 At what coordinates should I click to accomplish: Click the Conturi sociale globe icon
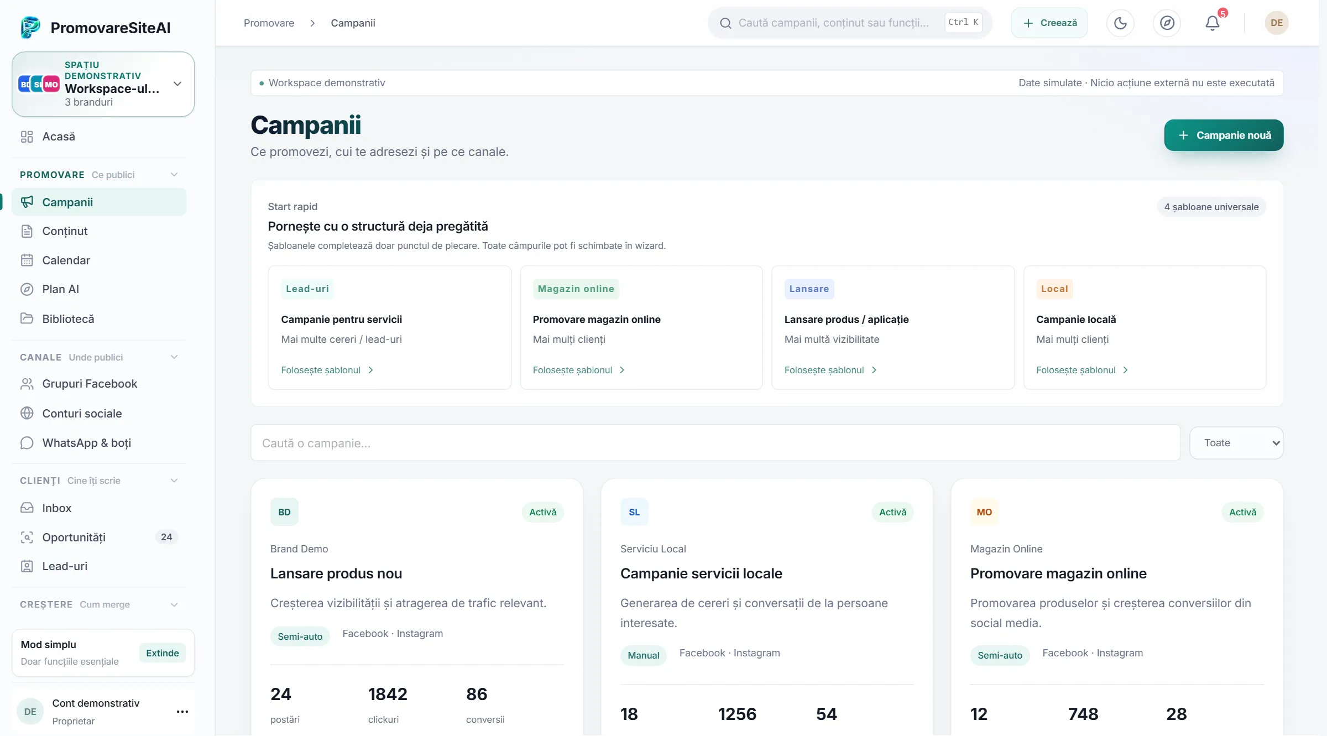click(27, 413)
